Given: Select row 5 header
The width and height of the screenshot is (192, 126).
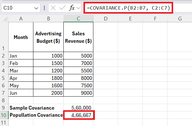Looking at the screenshot, I should pyautogui.click(x=4, y=78).
